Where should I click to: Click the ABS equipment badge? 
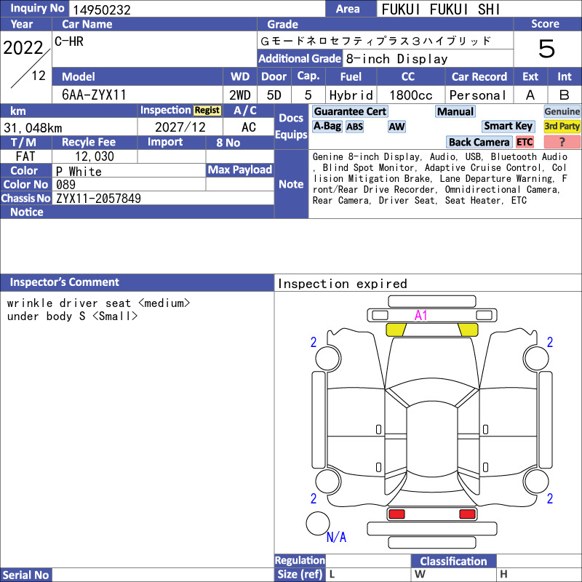[x=354, y=127]
